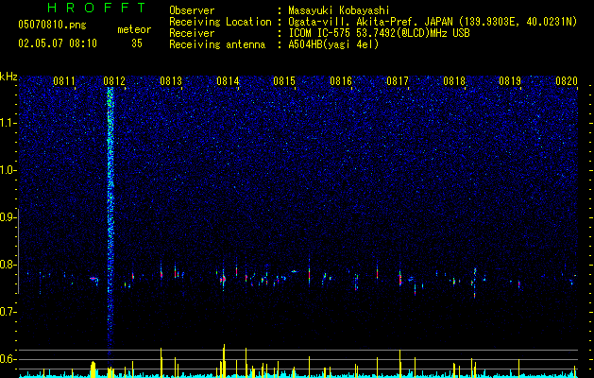
Task: Click the 0.8 kHz axis label
Action: tap(7, 265)
